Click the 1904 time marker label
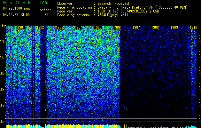 (x=79, y=28)
